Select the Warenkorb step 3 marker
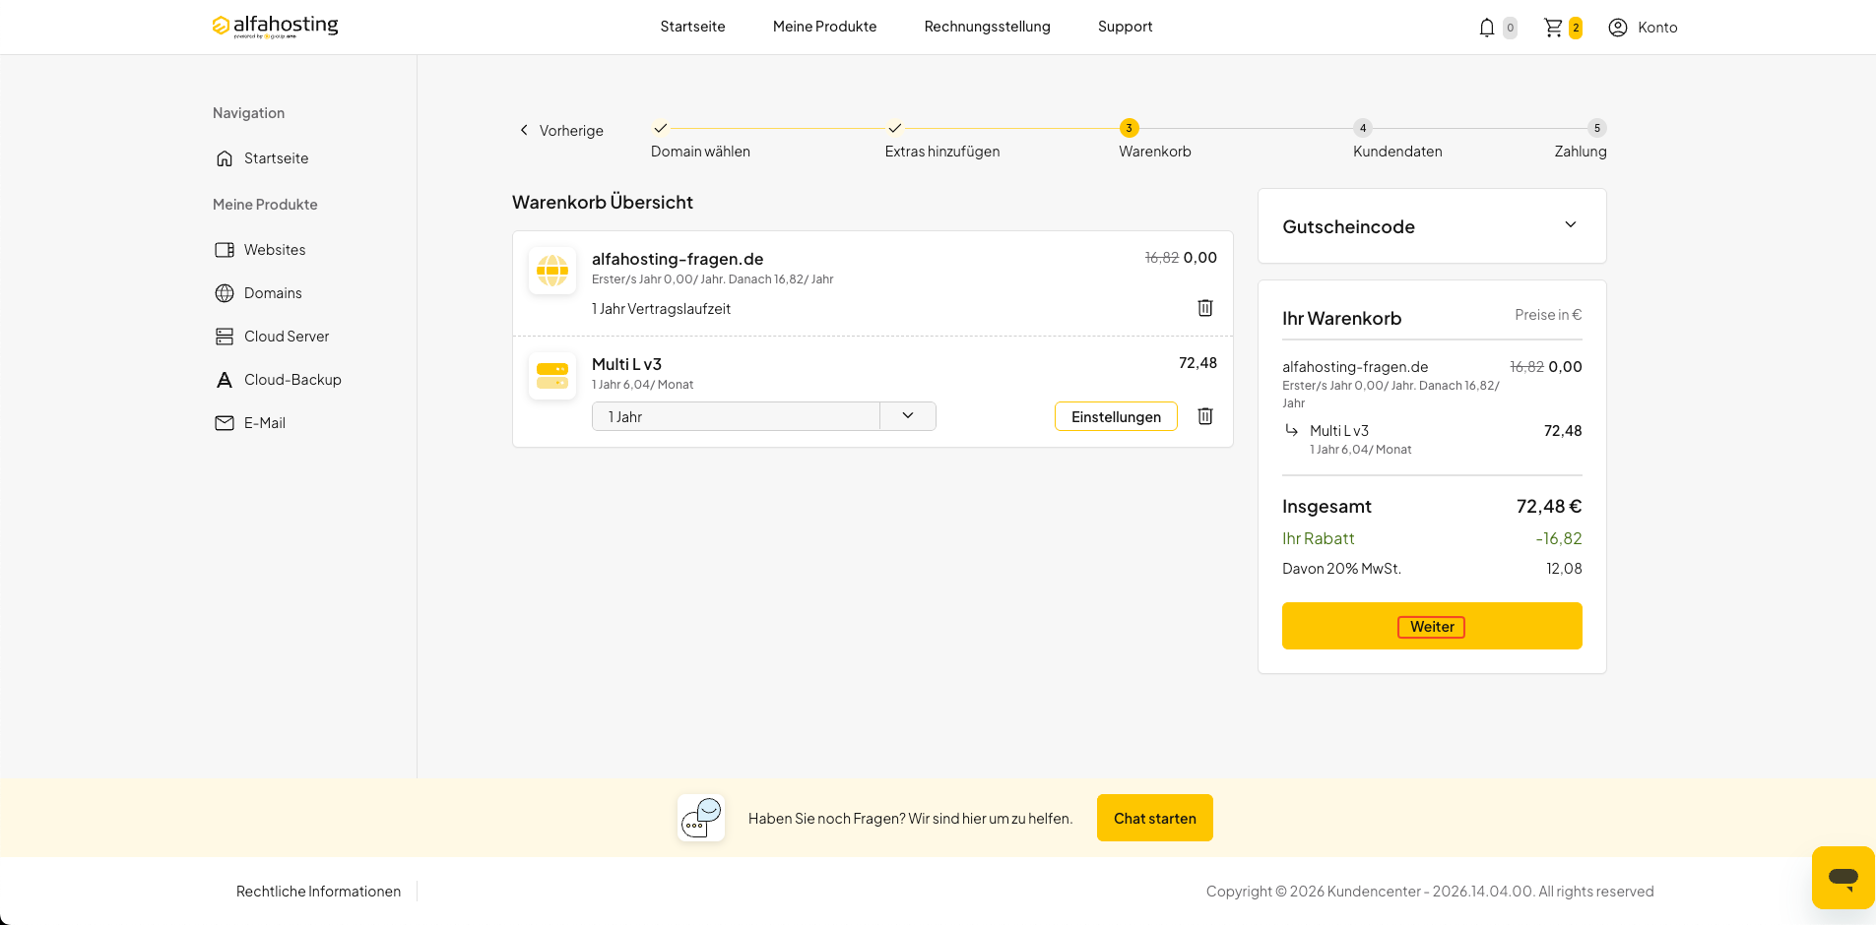 pyautogui.click(x=1130, y=128)
